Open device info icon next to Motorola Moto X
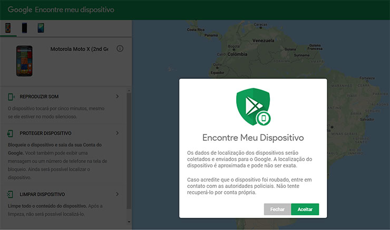The image size is (390, 230). (120, 48)
